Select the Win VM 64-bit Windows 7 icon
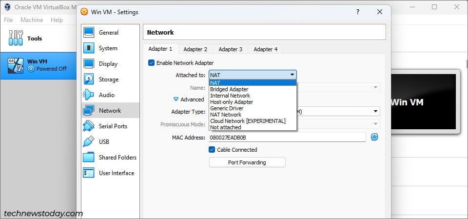 15,66
